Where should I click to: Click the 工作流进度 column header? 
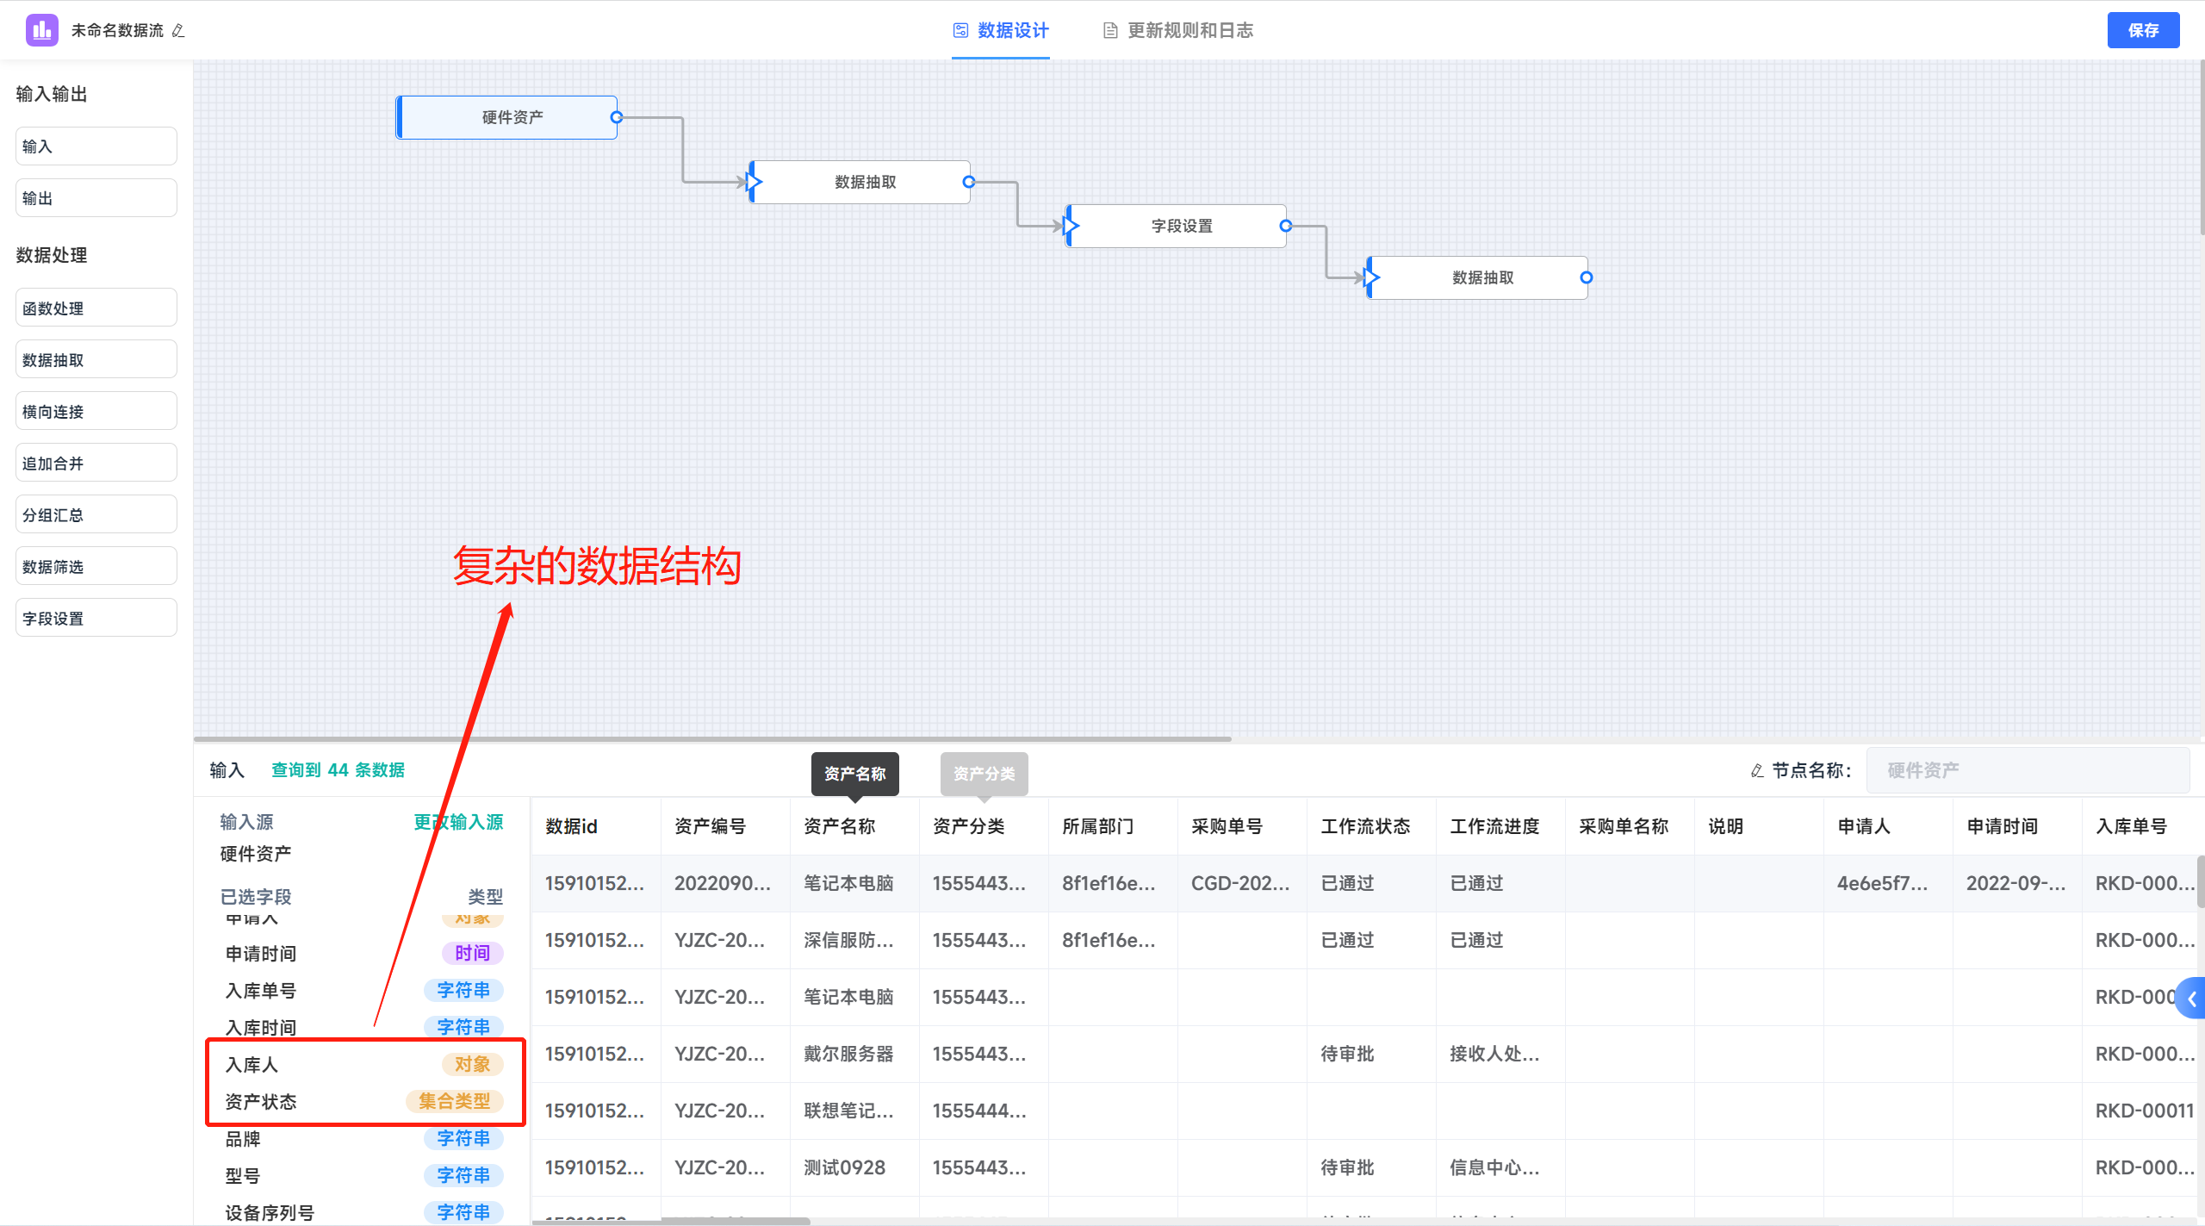click(1500, 826)
